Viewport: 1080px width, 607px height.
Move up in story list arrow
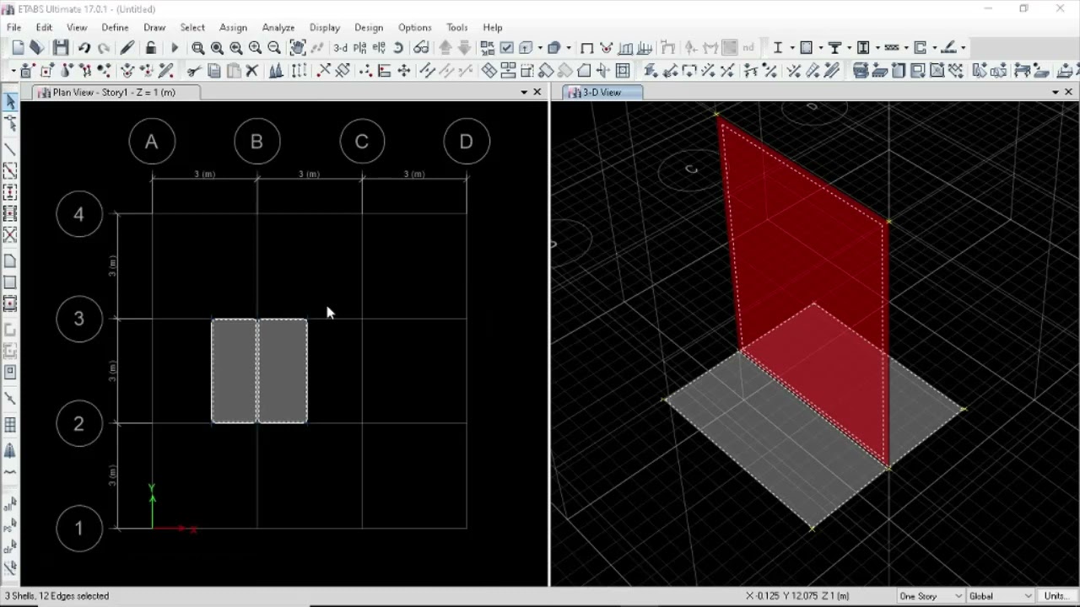tap(445, 48)
